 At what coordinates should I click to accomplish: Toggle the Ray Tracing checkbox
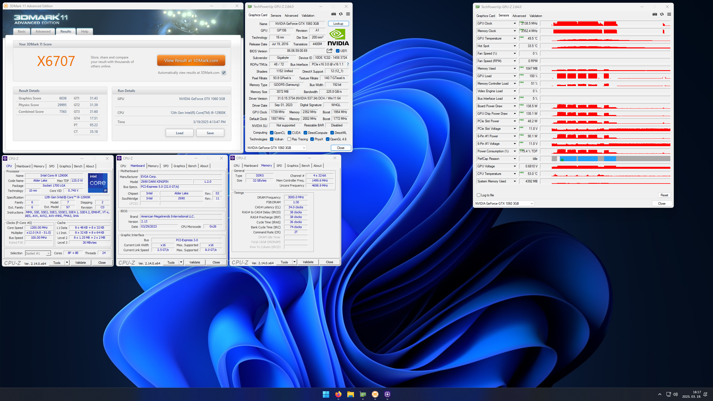tap(289, 139)
